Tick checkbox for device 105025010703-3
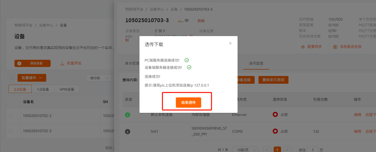The height and width of the screenshot is (152, 376). pos(11,131)
